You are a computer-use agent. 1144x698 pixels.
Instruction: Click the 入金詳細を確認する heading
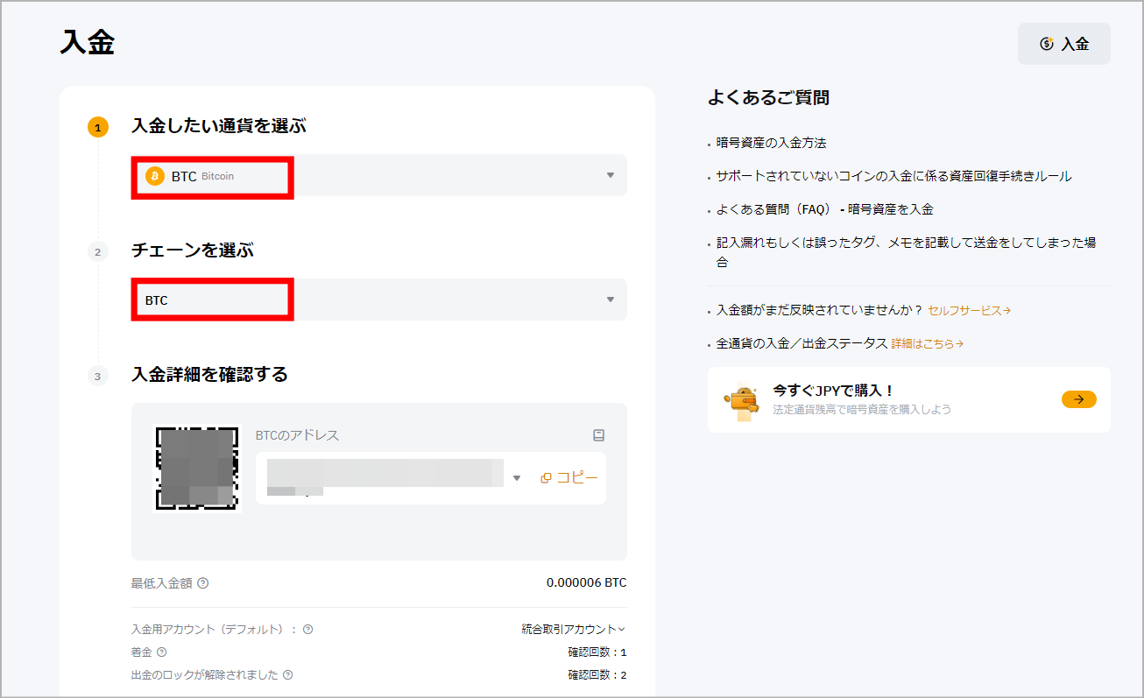209,375
